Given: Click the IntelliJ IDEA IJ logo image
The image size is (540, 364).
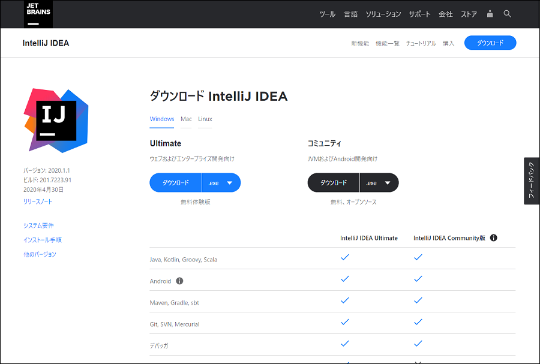Looking at the screenshot, I should [x=56, y=121].
